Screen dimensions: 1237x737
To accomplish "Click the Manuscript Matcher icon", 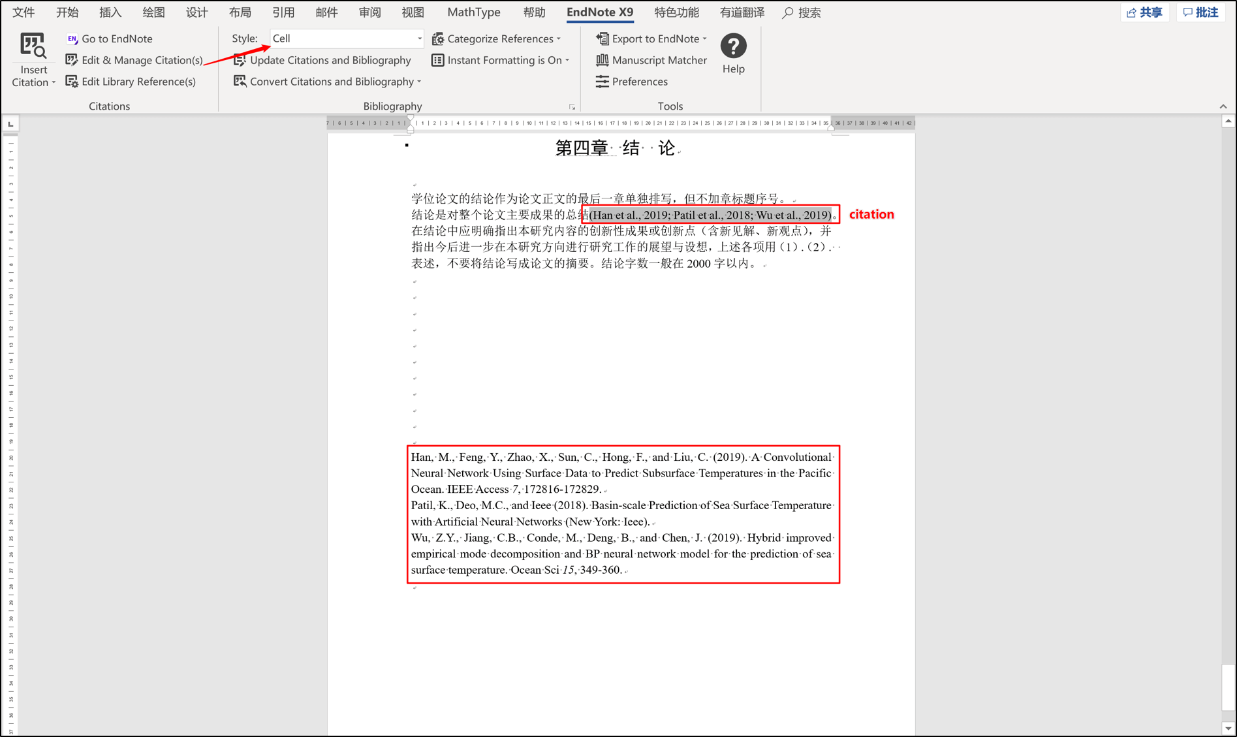I will 603,60.
